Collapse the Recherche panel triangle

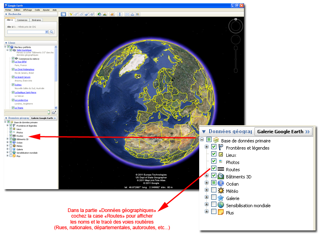pos(6,14)
